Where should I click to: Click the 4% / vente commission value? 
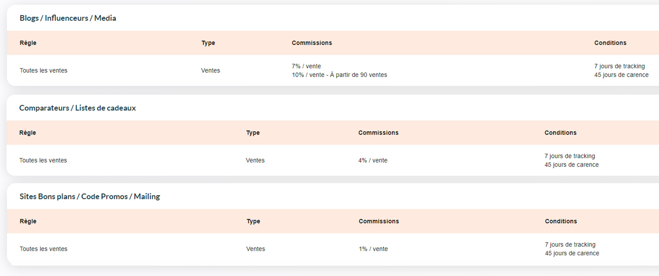373,160
